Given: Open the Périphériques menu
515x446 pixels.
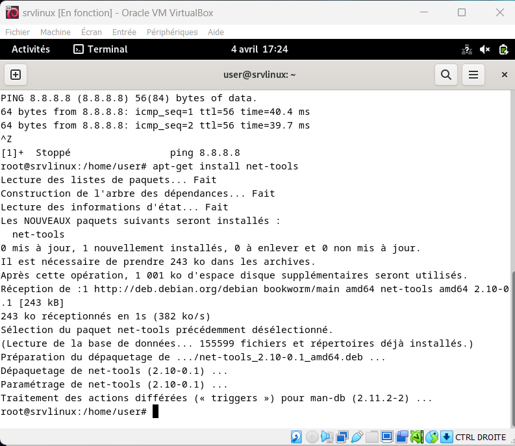Looking at the screenshot, I should 171,32.
